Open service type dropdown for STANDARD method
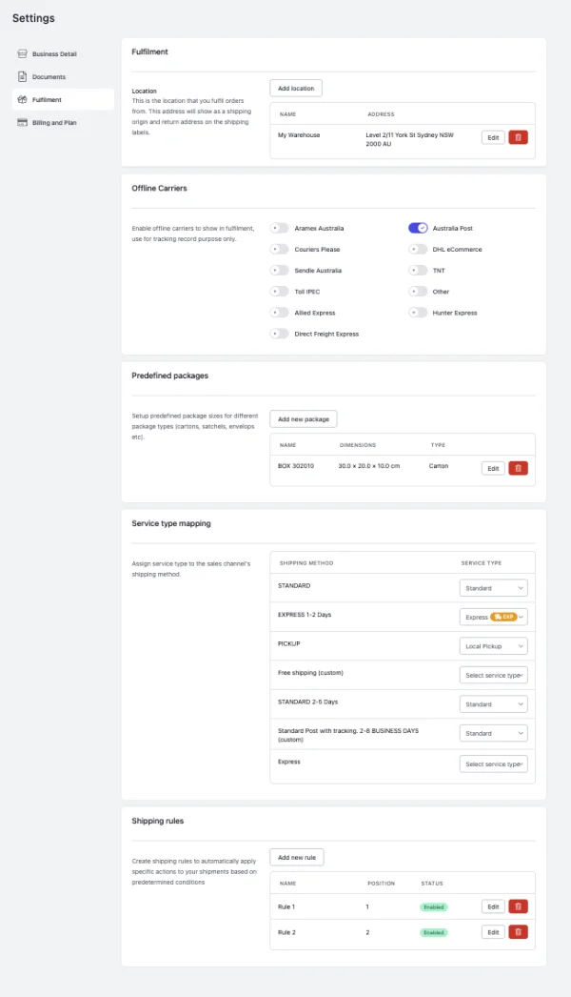The image size is (571, 997). [494, 588]
